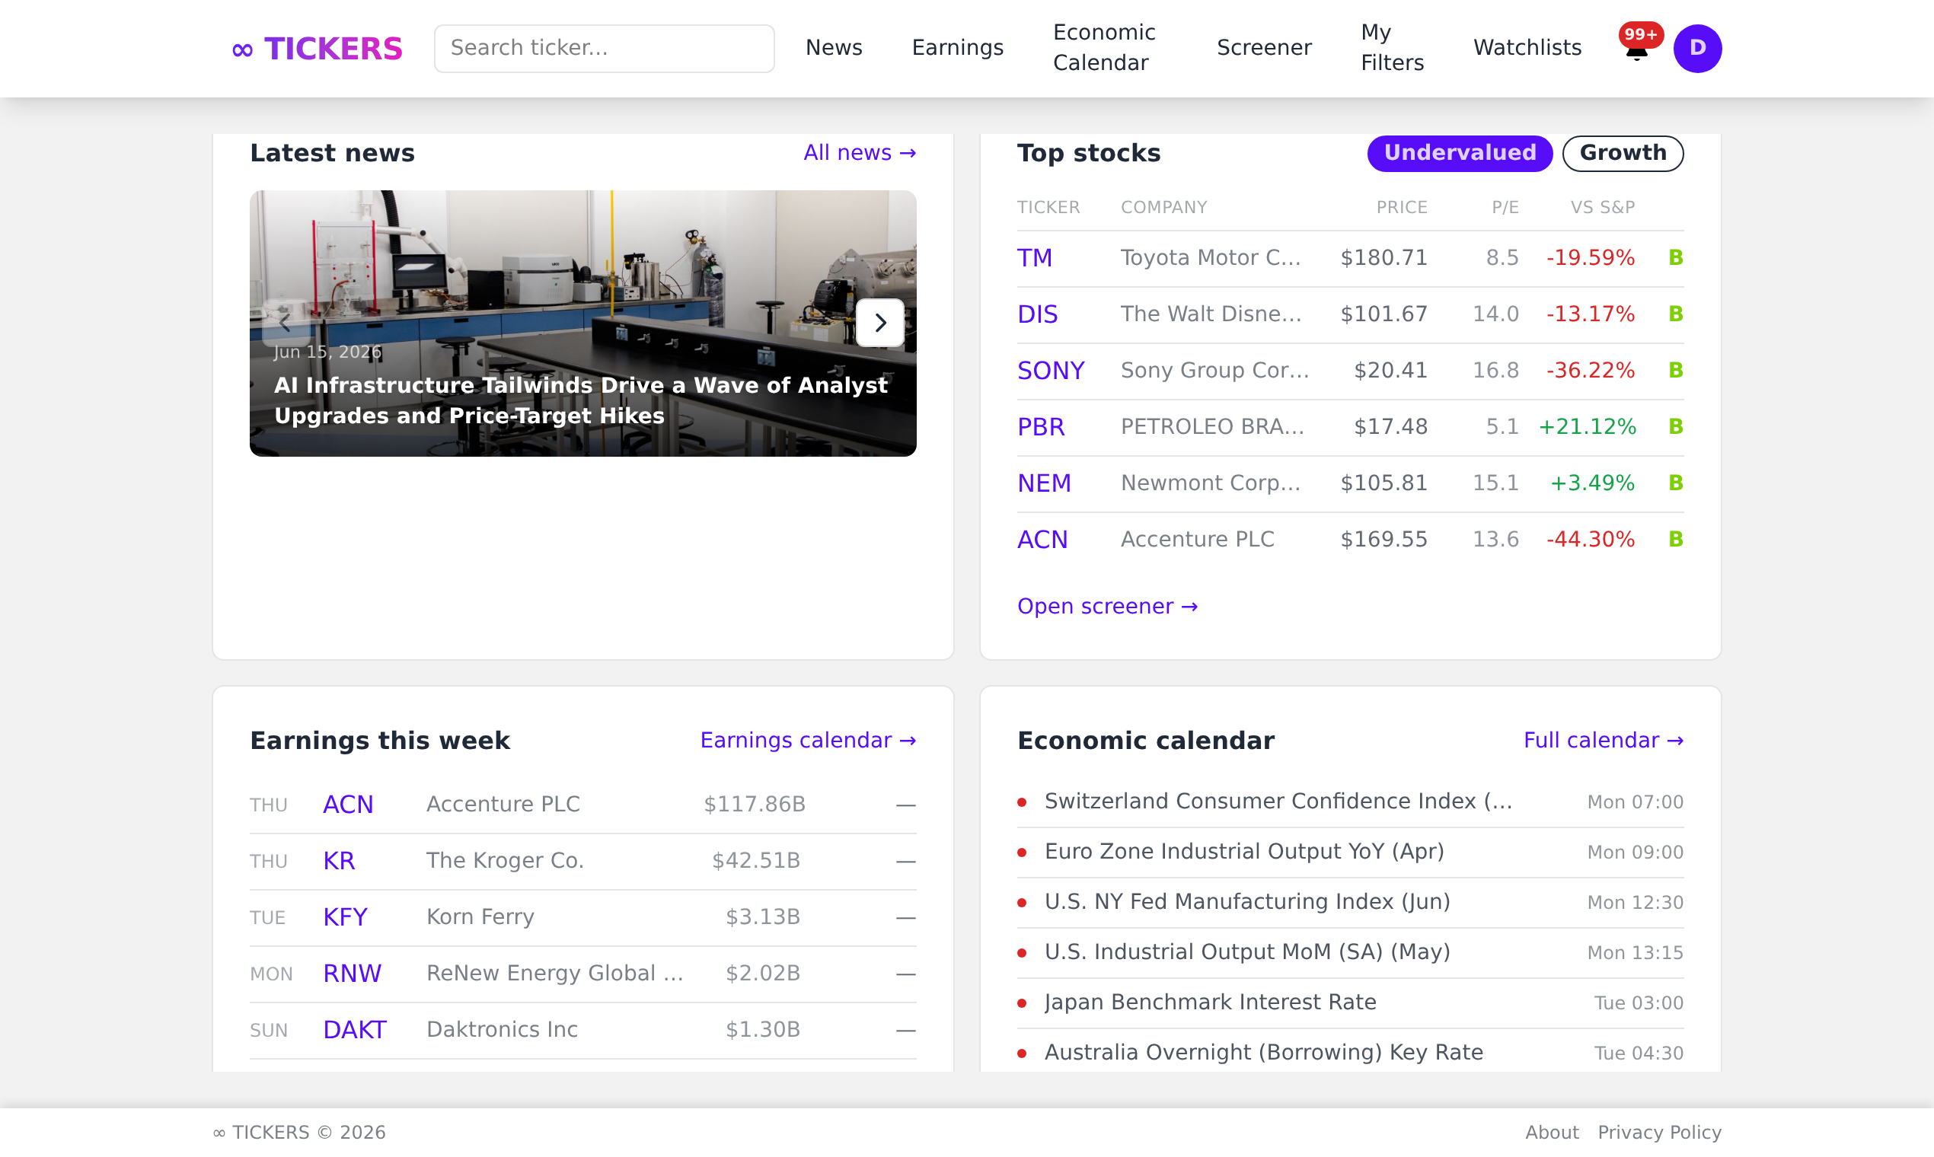Click the PRICE column header
1934x1157 pixels.
[x=1401, y=207]
